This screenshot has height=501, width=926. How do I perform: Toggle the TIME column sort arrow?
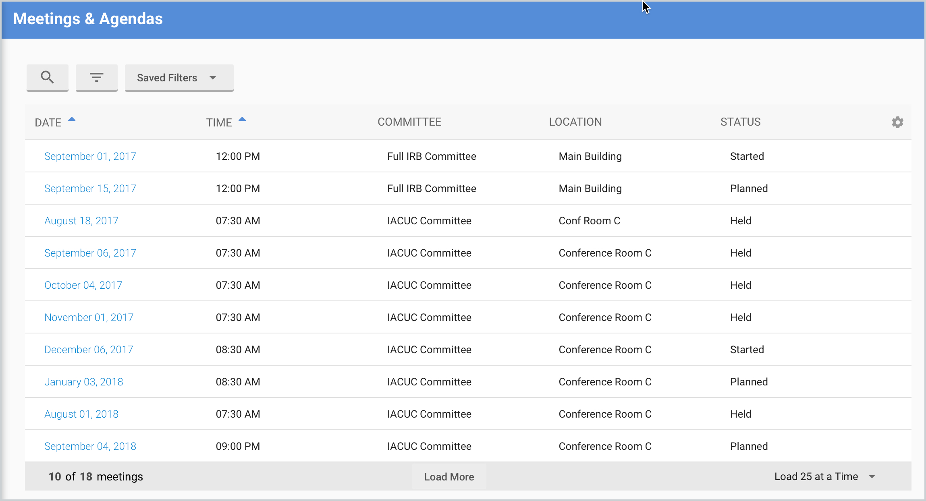tap(242, 120)
